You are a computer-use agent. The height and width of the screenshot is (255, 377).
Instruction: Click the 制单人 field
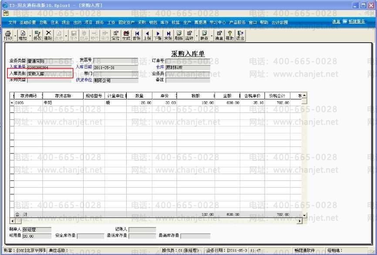pyautogui.click(x=37, y=230)
